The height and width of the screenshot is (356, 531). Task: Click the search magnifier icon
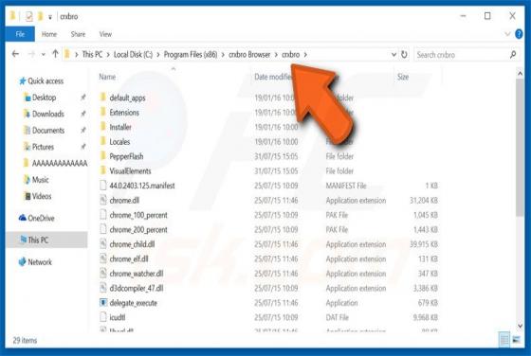[513, 54]
